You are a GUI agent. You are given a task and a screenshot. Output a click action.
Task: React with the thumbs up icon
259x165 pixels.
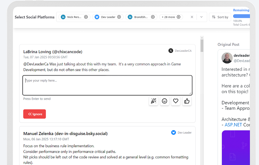point(187,101)
